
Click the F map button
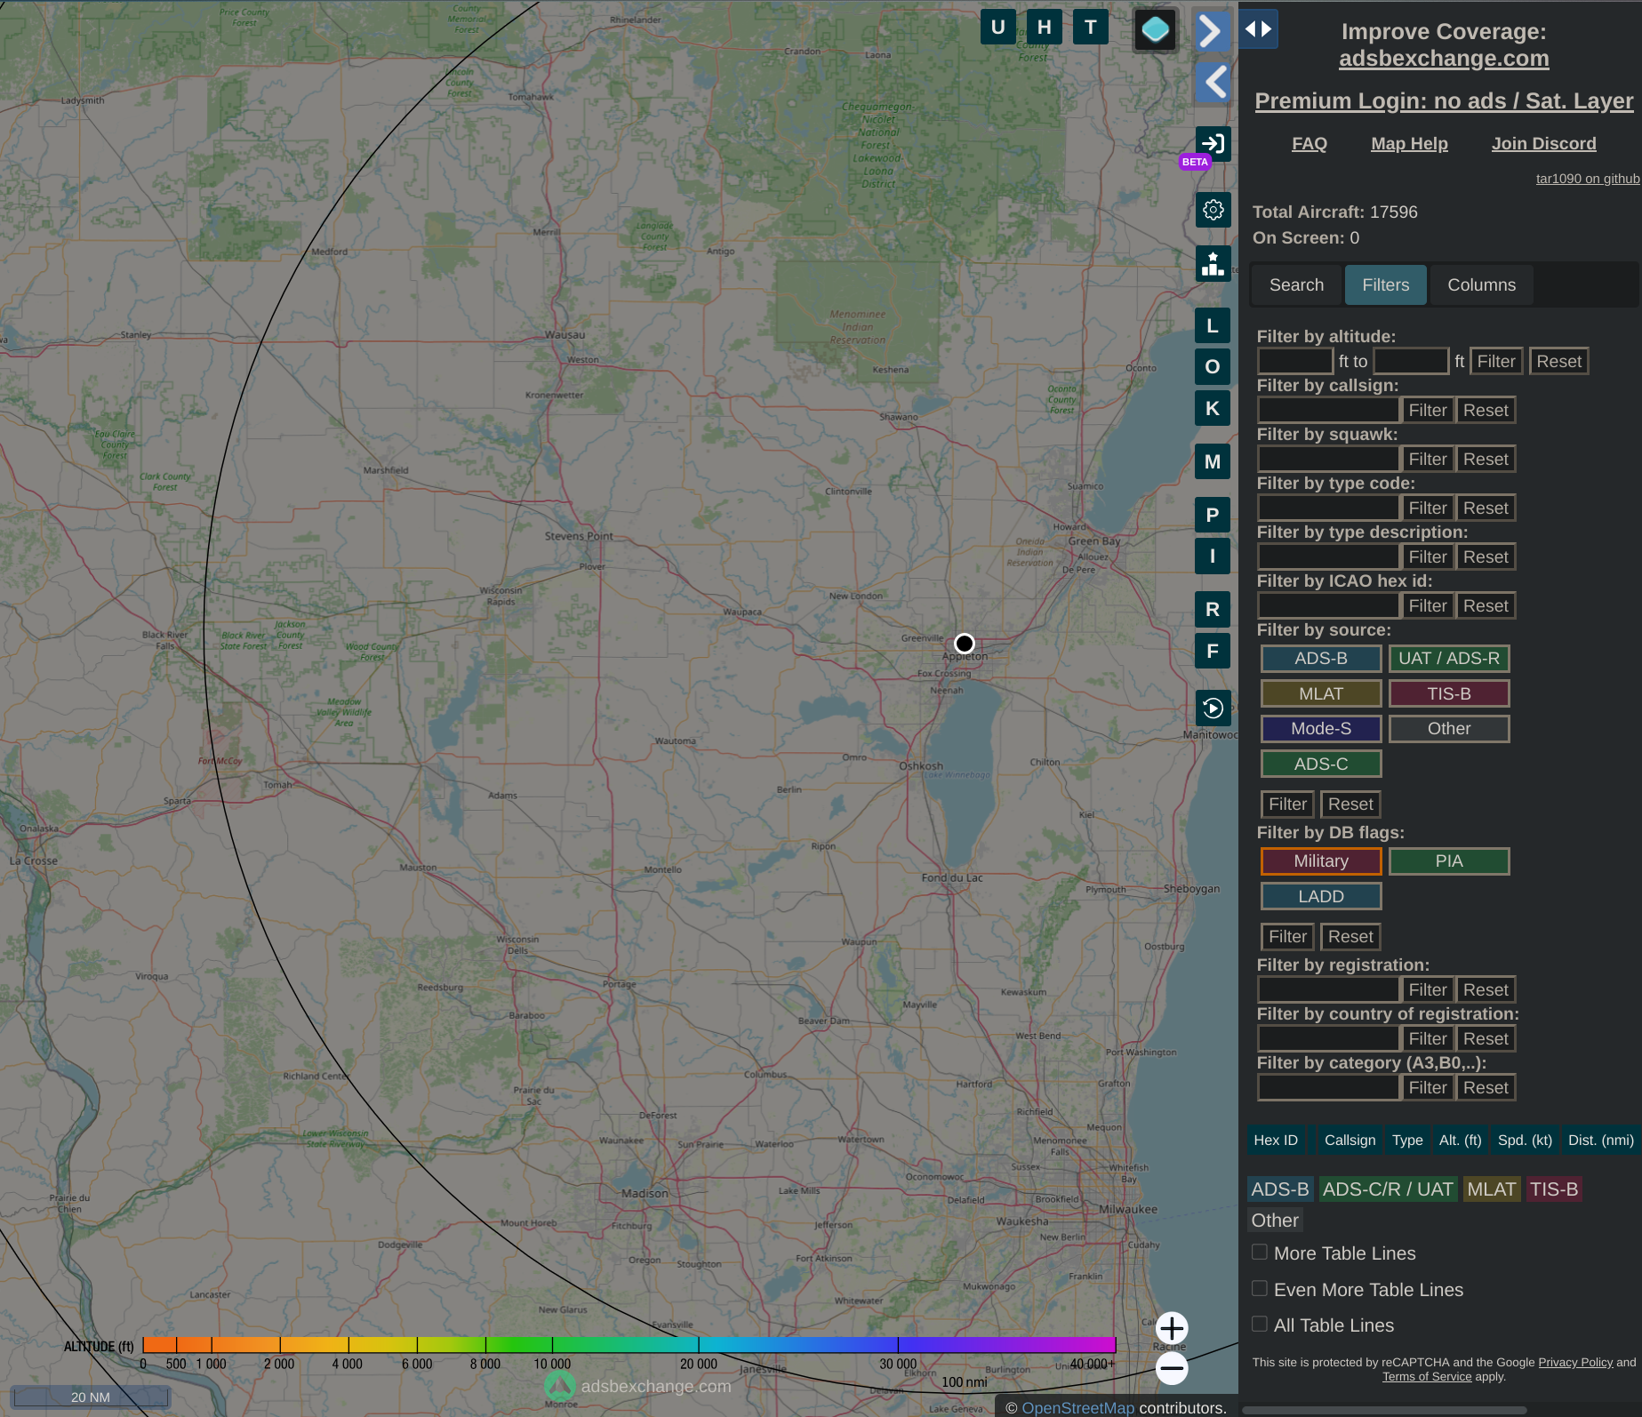pos(1213,651)
